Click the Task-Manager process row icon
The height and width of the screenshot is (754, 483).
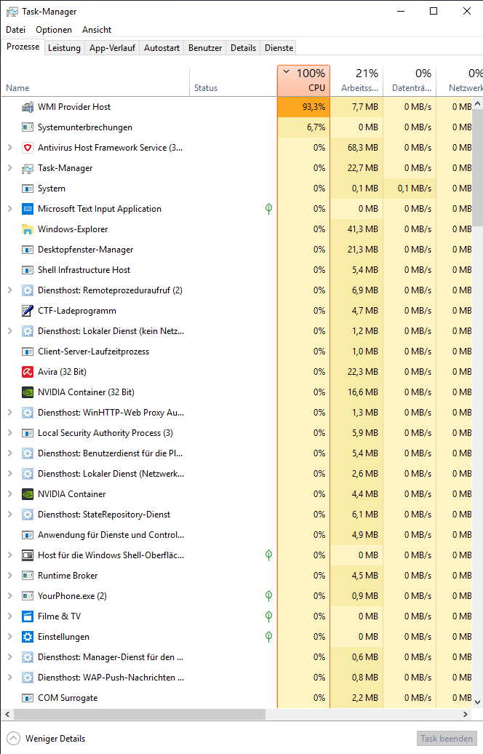(28, 168)
